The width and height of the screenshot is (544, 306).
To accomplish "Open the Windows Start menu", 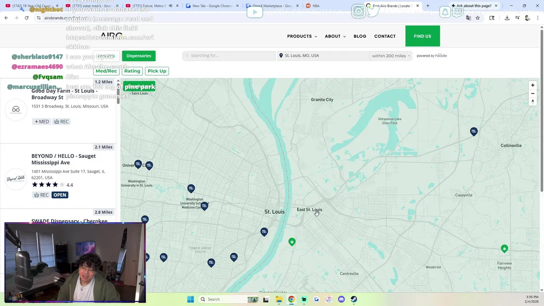I will click(190, 299).
